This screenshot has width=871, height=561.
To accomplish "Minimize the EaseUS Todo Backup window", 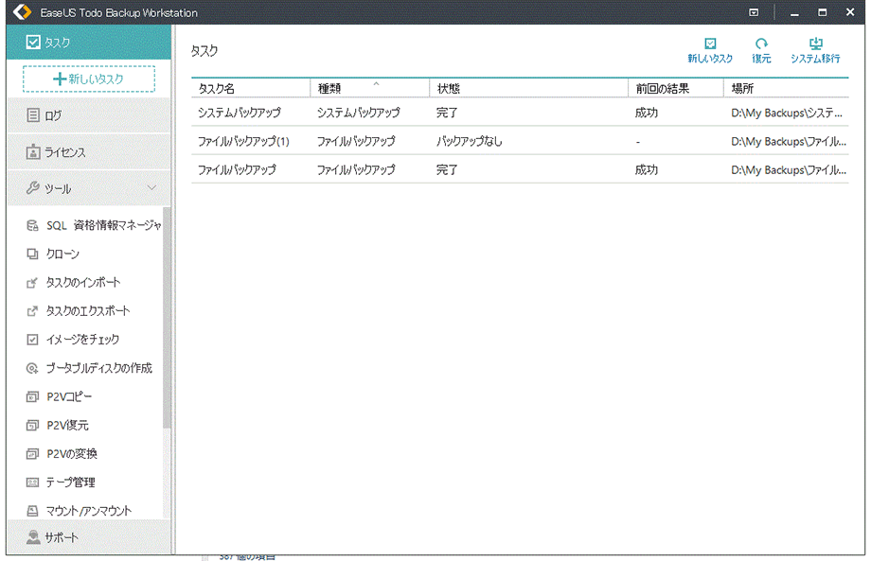I will click(x=794, y=12).
